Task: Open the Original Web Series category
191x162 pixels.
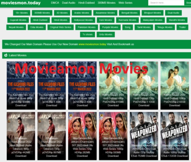Action: [x=60, y=27]
